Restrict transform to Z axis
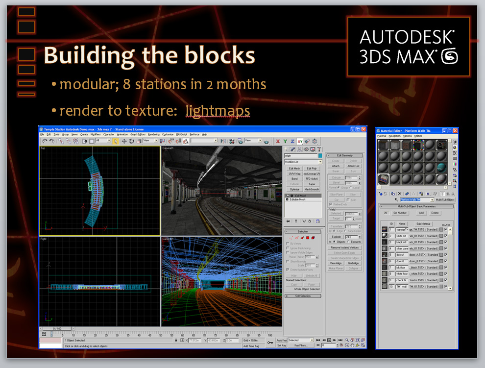 (292, 141)
